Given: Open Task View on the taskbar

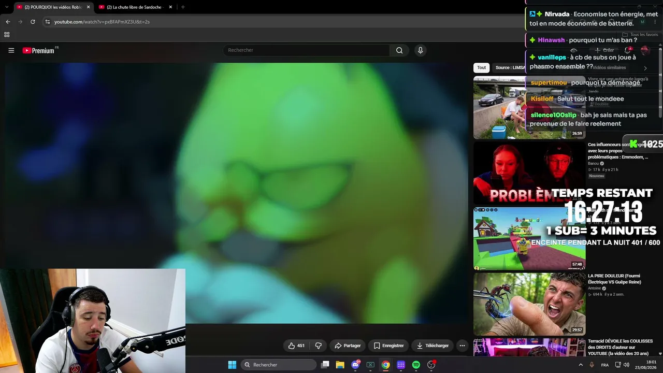Looking at the screenshot, I should click(x=325, y=365).
